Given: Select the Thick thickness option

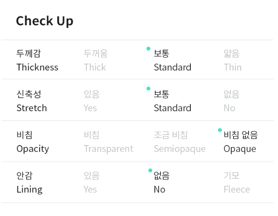Looking at the screenshot, I should 96,60.
